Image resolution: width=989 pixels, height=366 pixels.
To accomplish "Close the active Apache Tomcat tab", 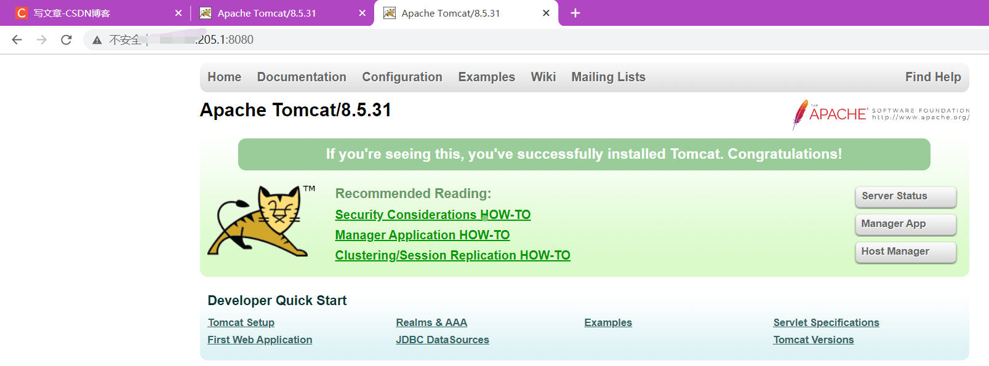I will (x=546, y=13).
